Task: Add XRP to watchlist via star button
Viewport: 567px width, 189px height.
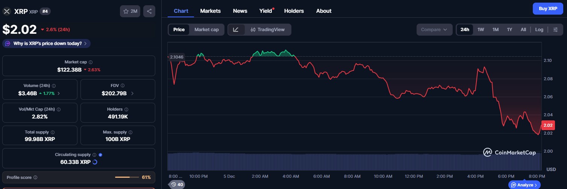Action: coord(130,11)
